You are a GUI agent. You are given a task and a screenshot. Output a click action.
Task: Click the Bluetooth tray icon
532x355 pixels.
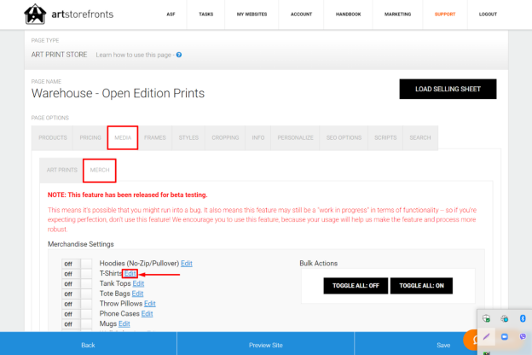pyautogui.click(x=523, y=318)
